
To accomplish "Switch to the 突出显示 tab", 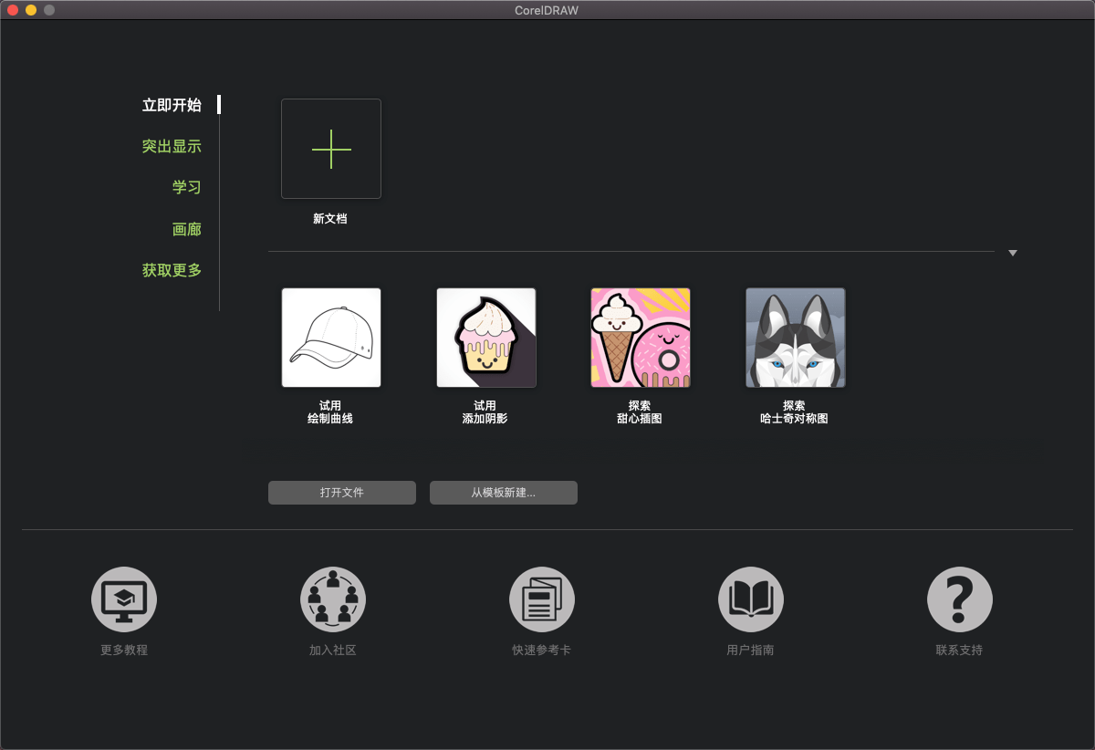I will 172,146.
